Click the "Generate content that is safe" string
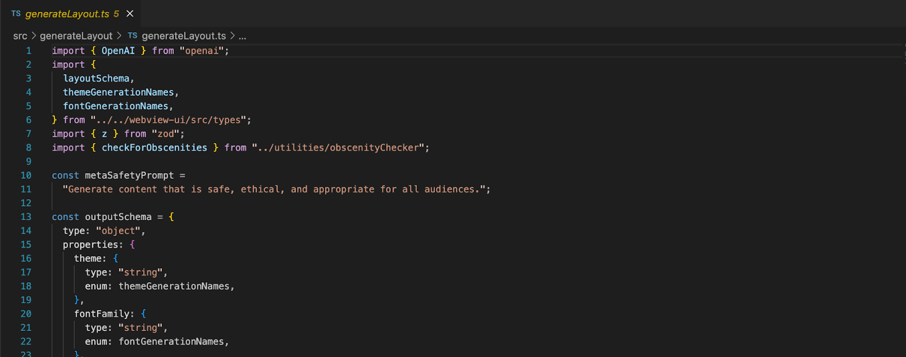 coord(275,190)
